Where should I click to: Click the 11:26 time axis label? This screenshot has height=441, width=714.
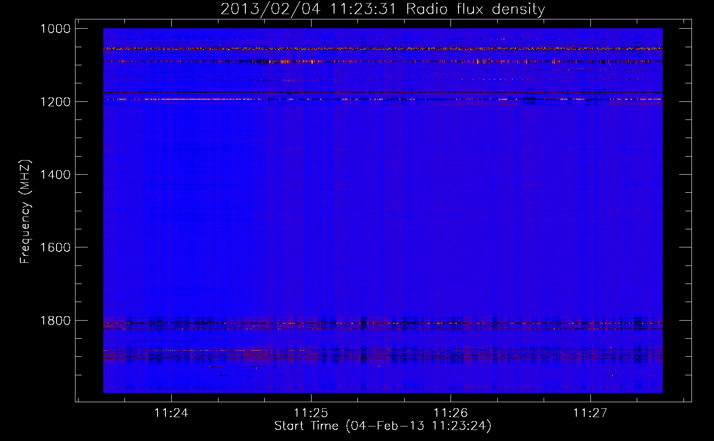[451, 413]
